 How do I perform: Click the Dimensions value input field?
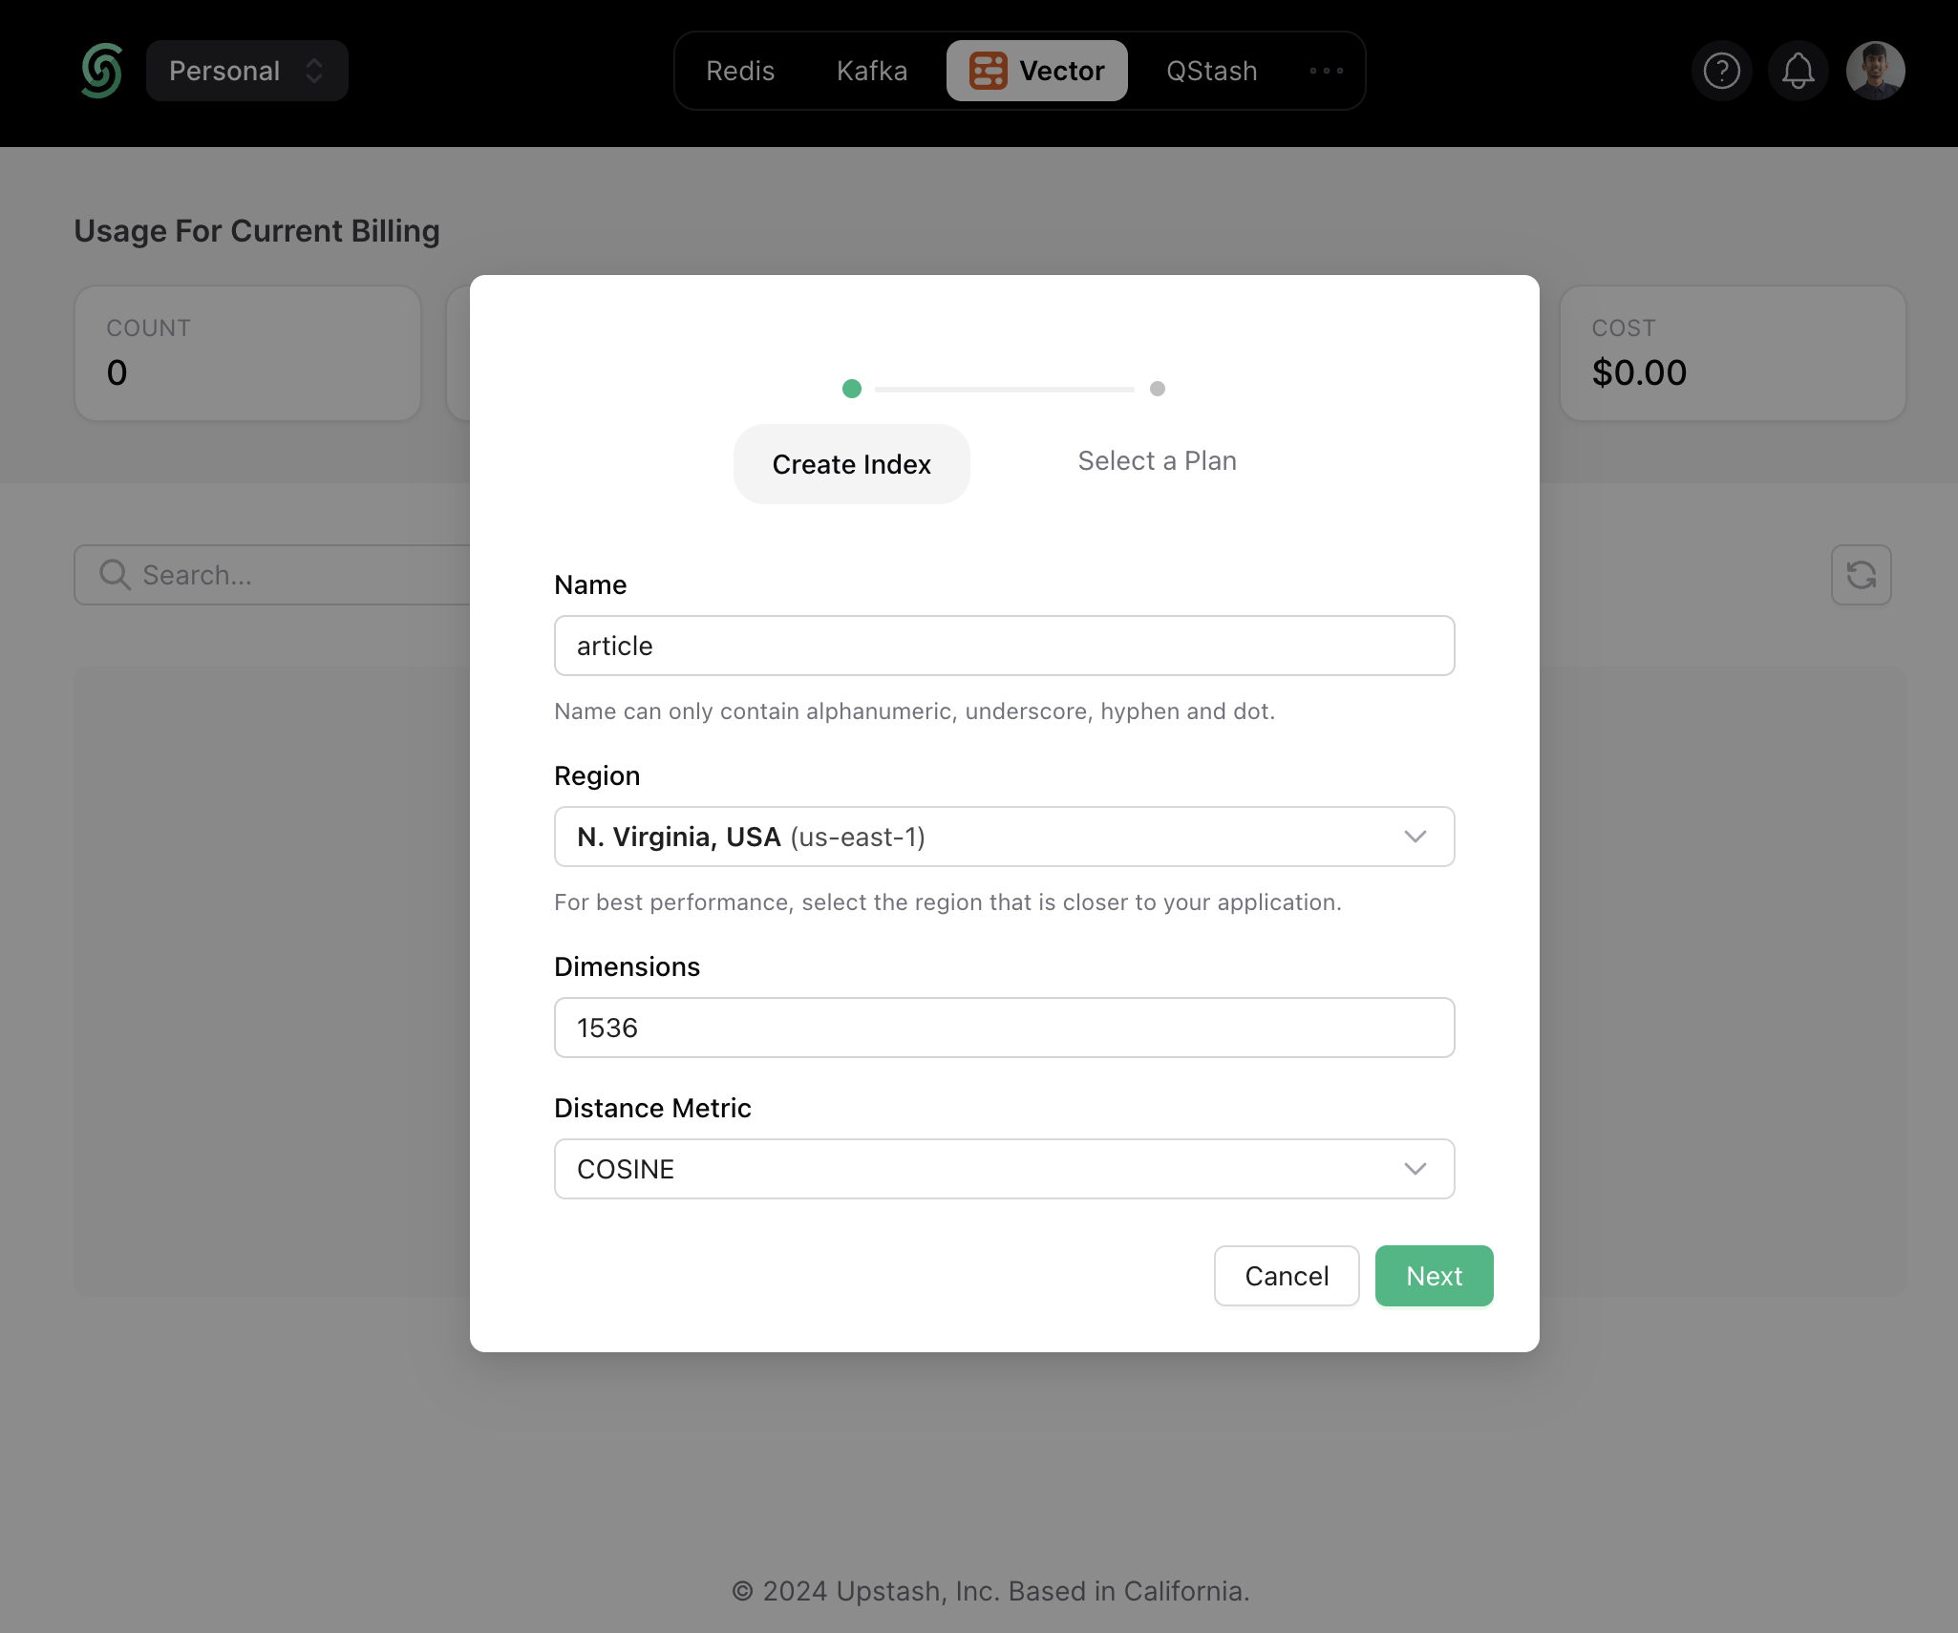click(1004, 1027)
